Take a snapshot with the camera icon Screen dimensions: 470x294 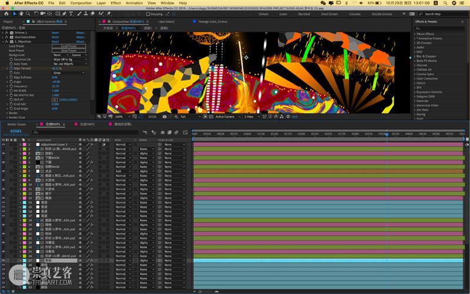(164, 116)
